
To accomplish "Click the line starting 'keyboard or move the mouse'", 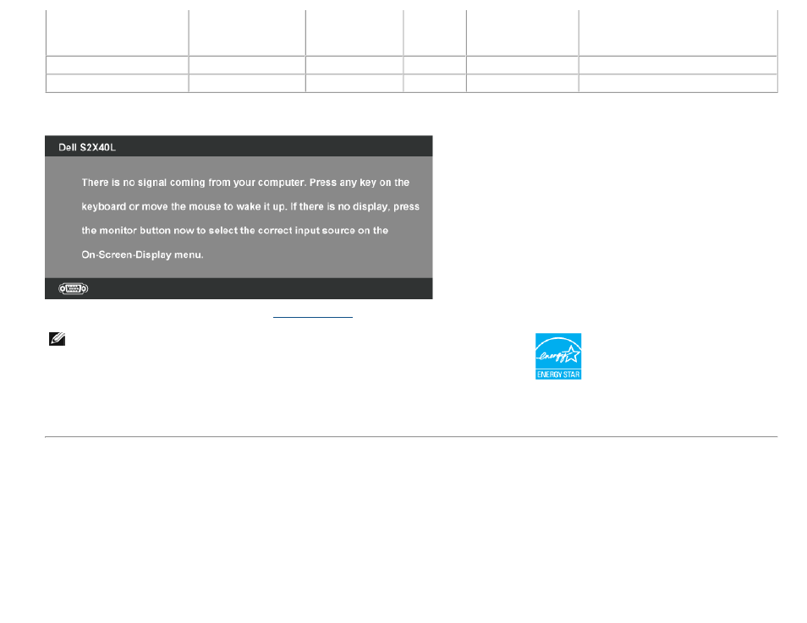I will [x=250, y=207].
